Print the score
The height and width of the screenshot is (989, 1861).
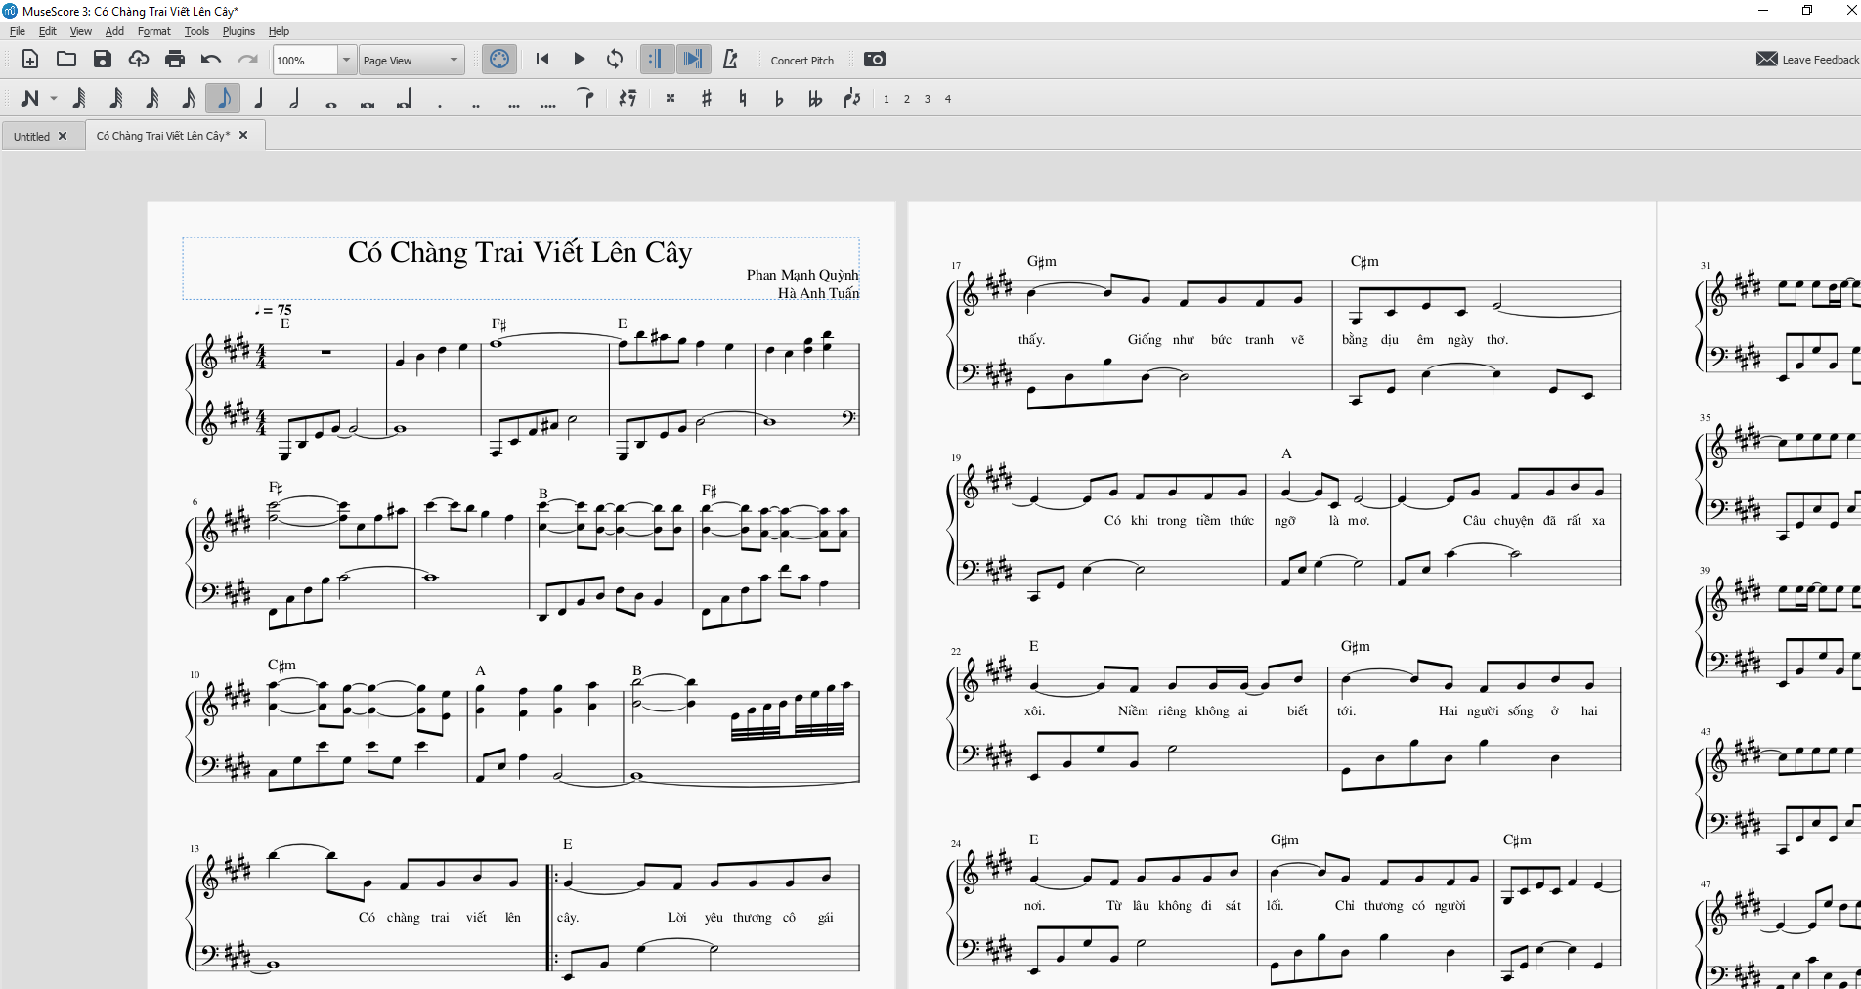pyautogui.click(x=175, y=60)
